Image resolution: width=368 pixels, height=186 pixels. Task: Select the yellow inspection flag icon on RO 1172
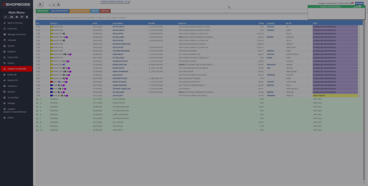pos(51,27)
